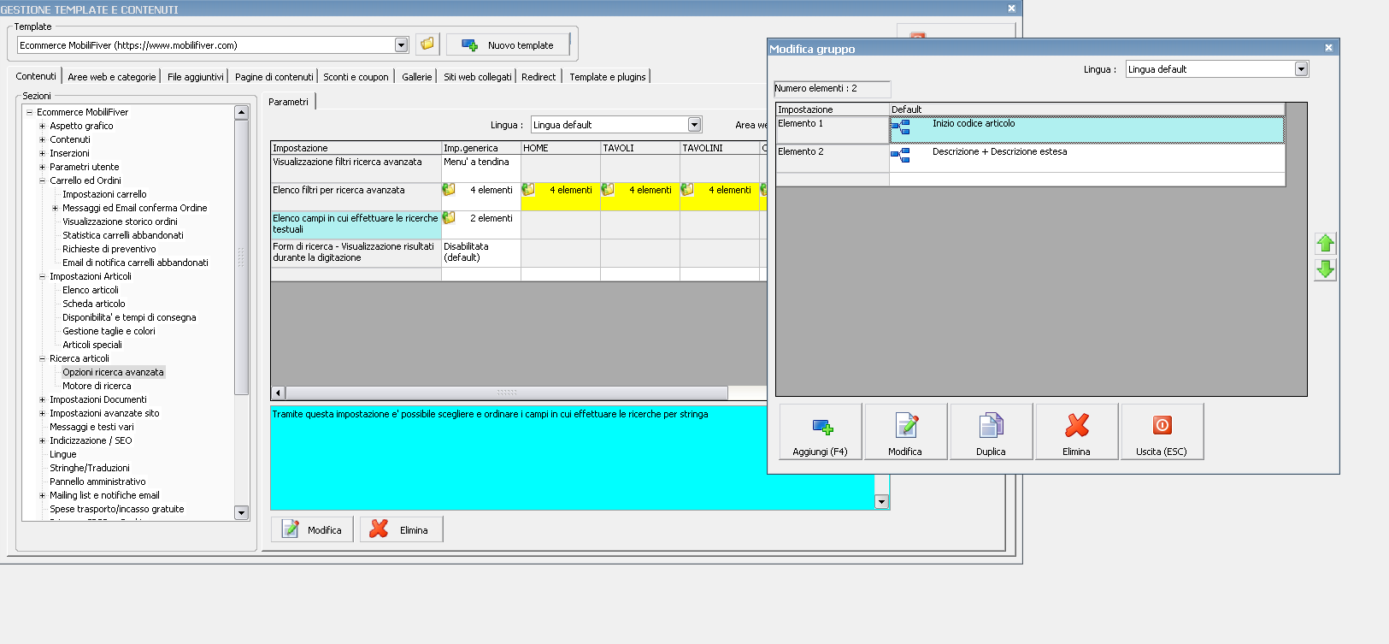Click Elemento 2 group tree icon
Screen dimensions: 1389x644
point(900,156)
